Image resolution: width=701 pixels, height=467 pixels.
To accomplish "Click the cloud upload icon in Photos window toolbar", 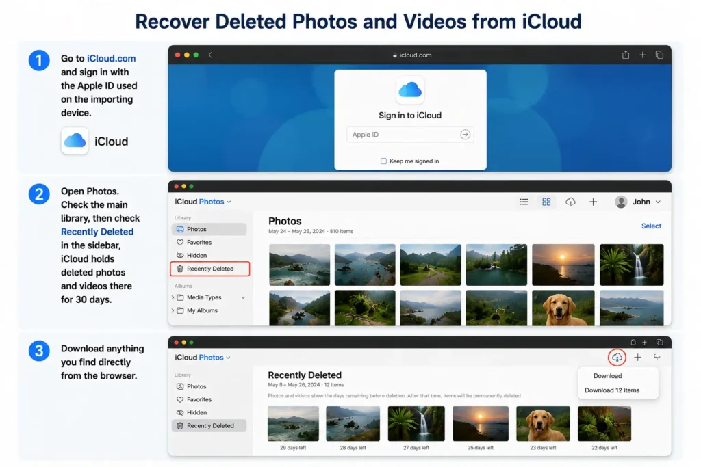I will 570,202.
